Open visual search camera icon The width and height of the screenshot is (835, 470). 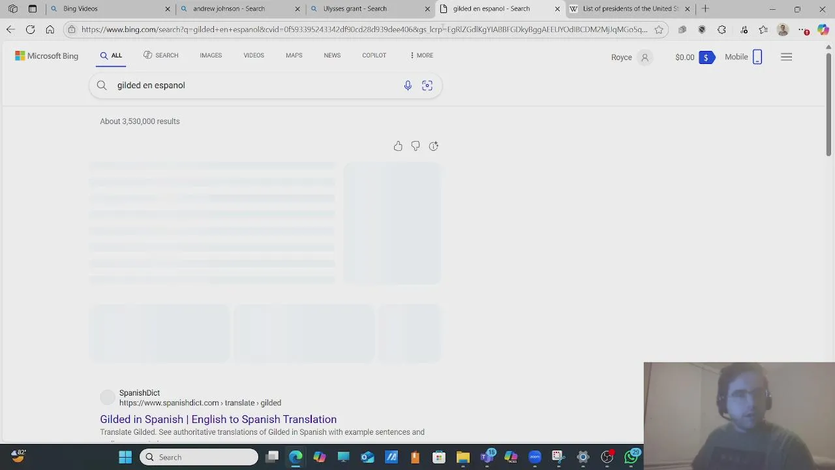(427, 86)
